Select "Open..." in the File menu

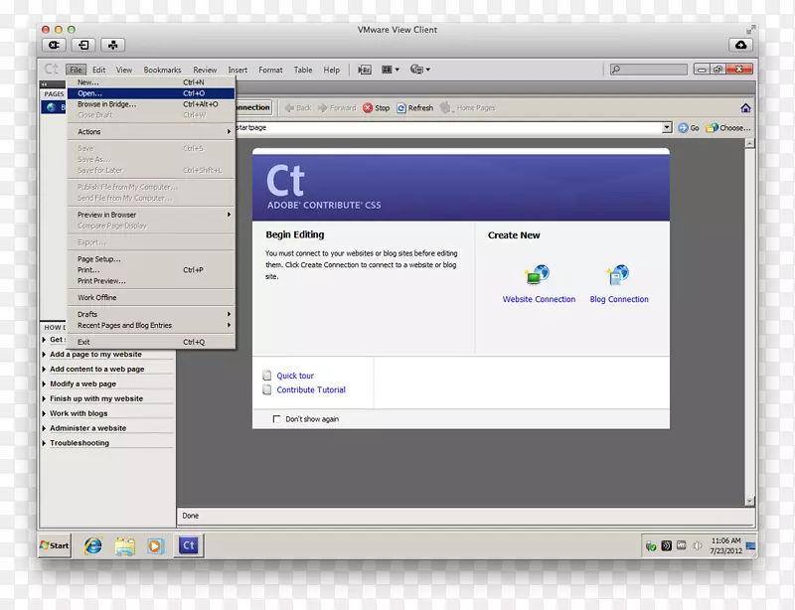[89, 93]
